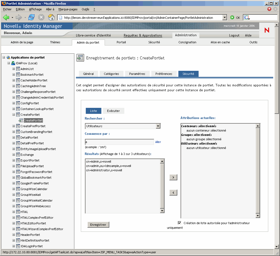This screenshot has width=280, height=256.
Task: Click the green OK go icon
Action: click(x=232, y=17)
